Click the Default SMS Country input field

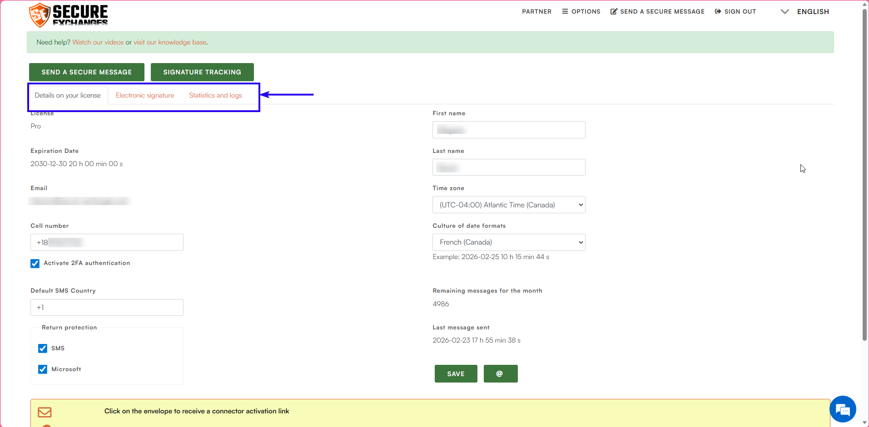point(107,308)
